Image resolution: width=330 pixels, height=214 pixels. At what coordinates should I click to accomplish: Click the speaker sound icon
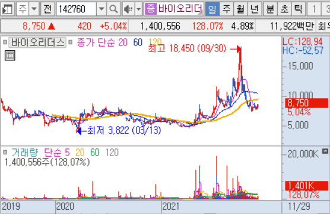(x=128, y=9)
